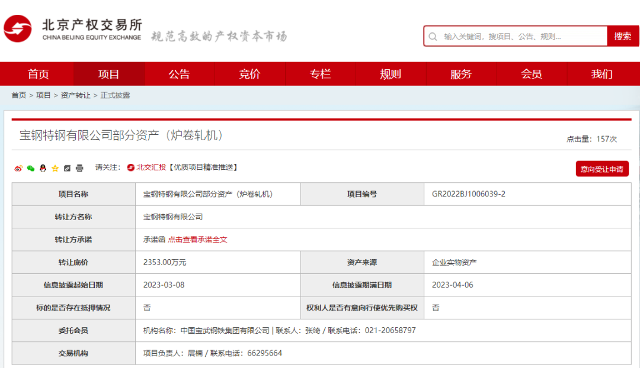Go to 资产转让 in breadcrumb

75,95
